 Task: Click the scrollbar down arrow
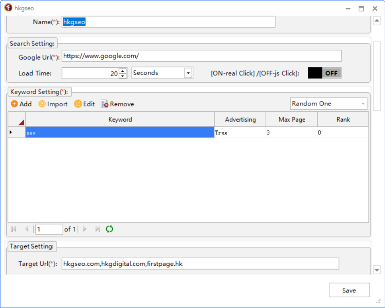(x=377, y=270)
